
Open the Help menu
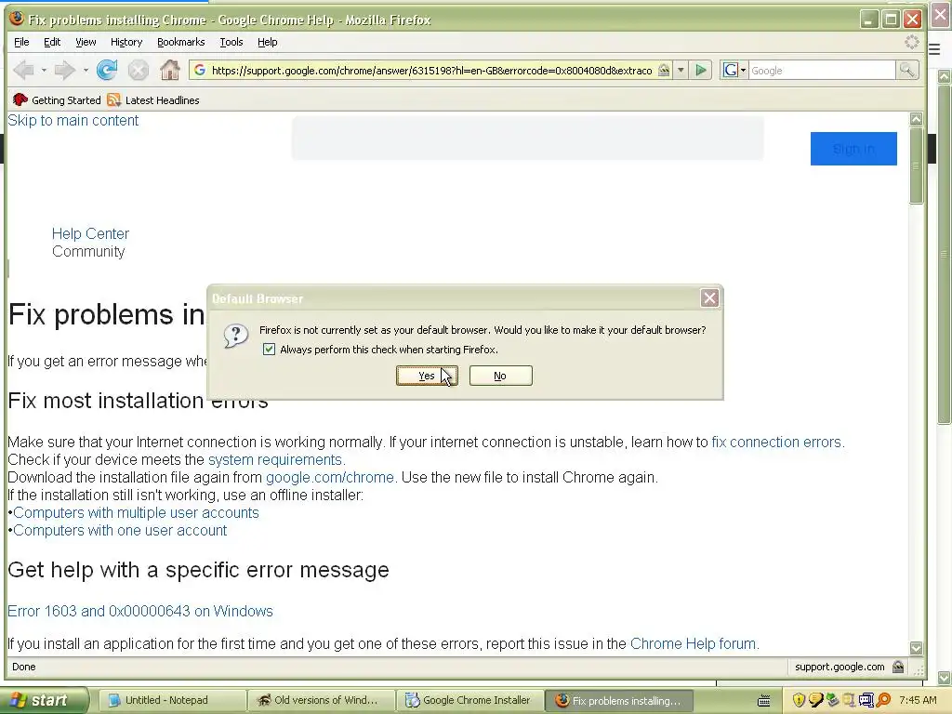[x=267, y=42]
